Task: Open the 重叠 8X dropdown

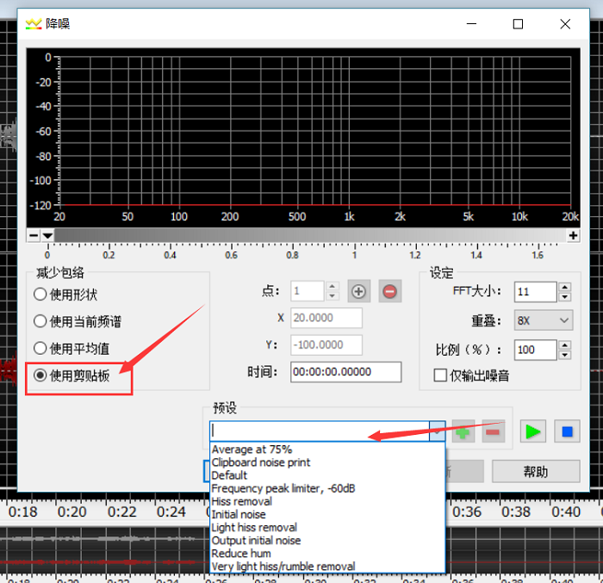Action: 544,320
